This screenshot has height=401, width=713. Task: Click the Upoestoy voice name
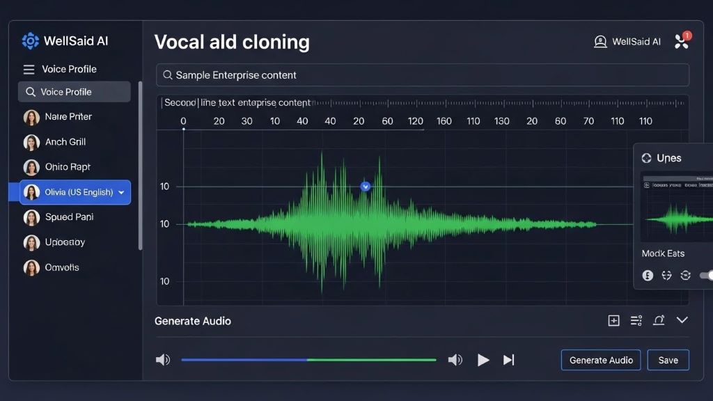click(x=65, y=242)
